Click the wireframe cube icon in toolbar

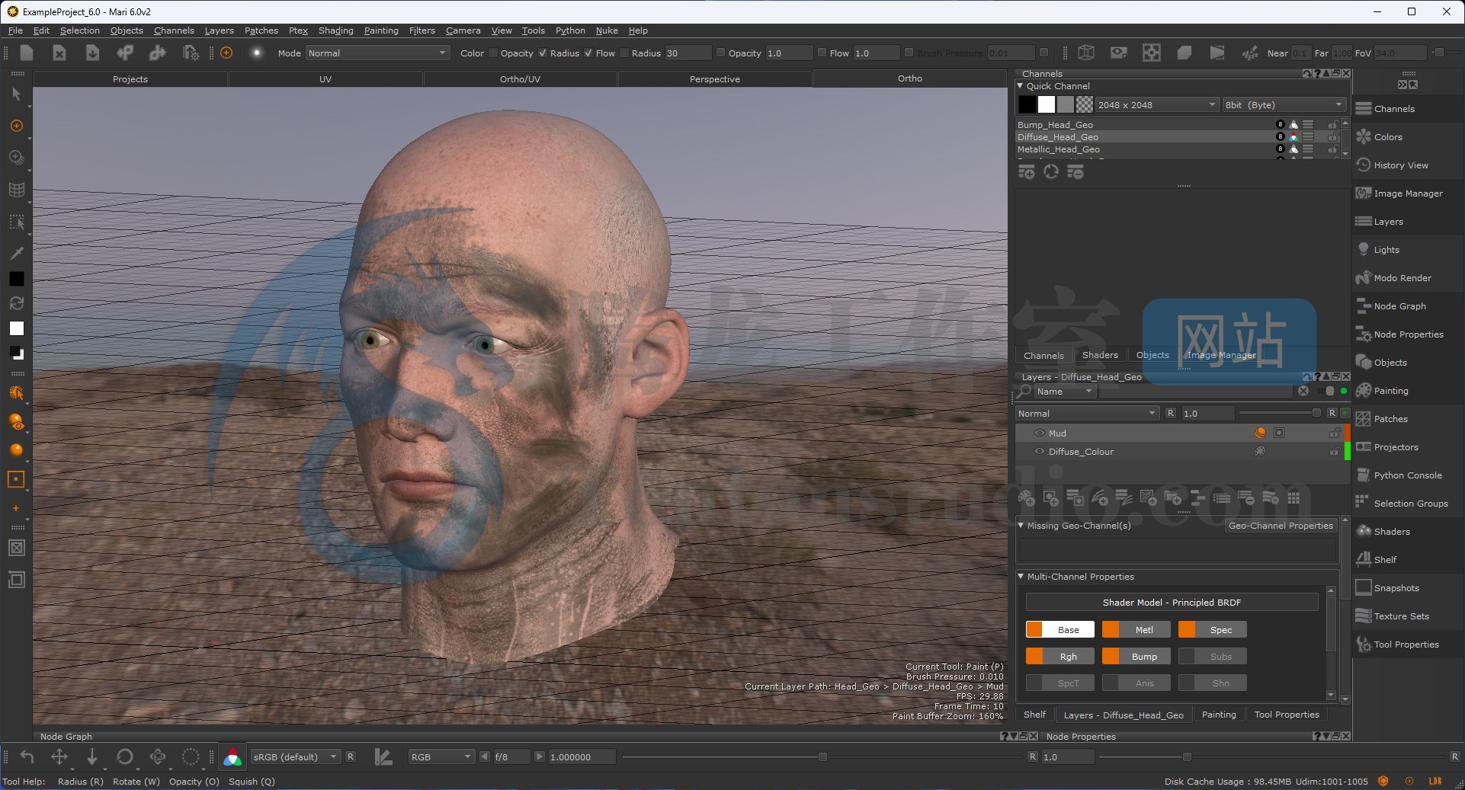click(1086, 53)
